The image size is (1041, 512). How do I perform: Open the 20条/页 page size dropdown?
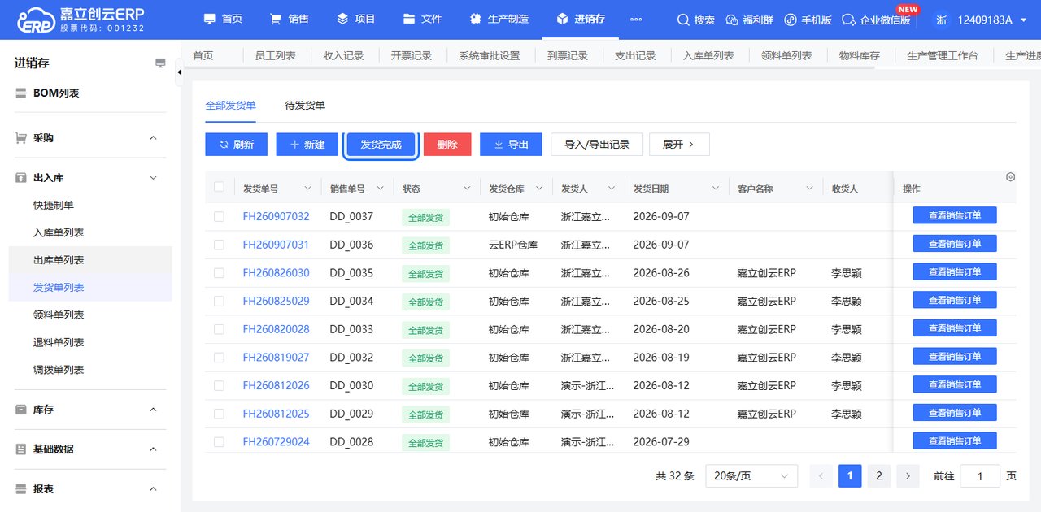point(751,476)
